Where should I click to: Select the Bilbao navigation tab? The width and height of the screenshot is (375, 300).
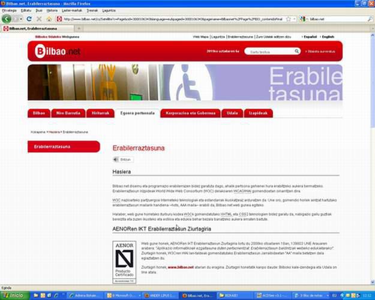click(39, 113)
